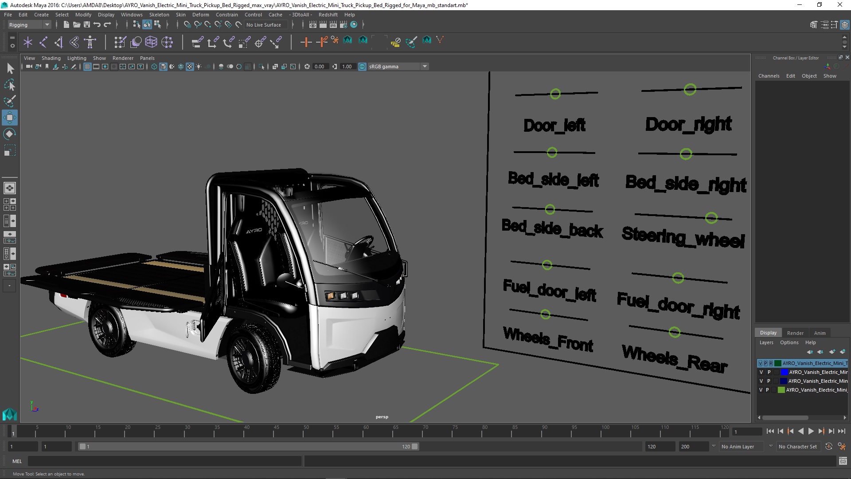Viewport: 851px width, 479px height.
Task: Toggle visibility V of light green layer
Action: [761, 390]
